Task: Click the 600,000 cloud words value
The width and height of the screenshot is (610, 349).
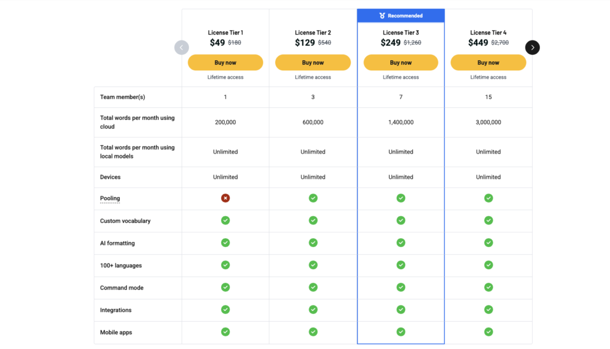Action: tap(313, 122)
